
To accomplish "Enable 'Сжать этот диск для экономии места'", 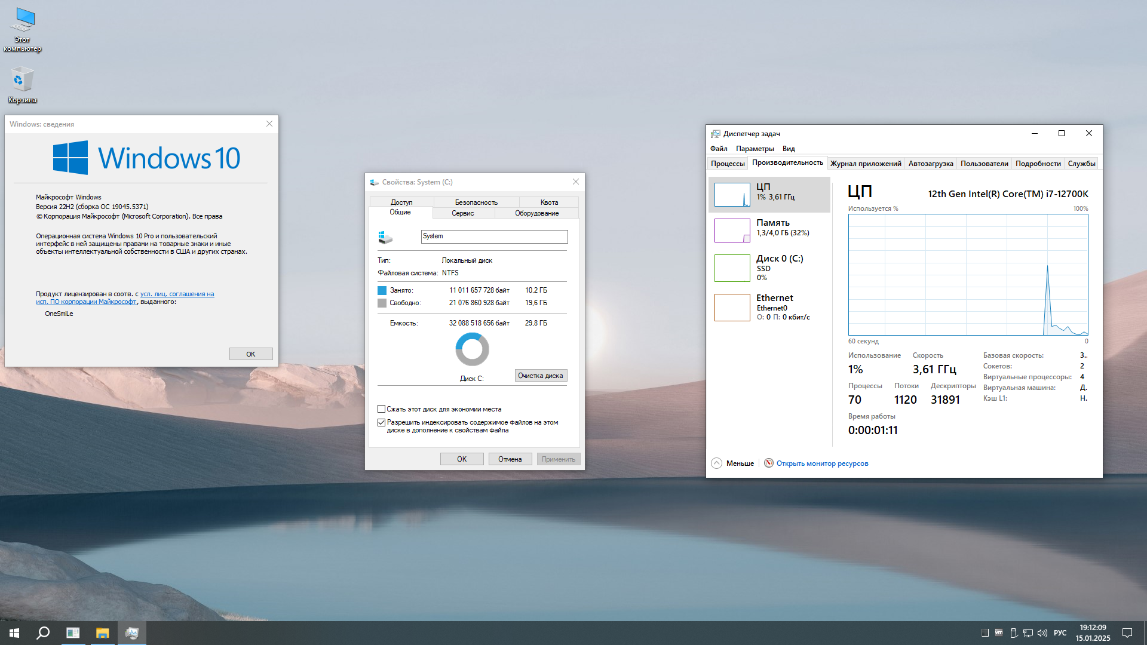I will [382, 408].
